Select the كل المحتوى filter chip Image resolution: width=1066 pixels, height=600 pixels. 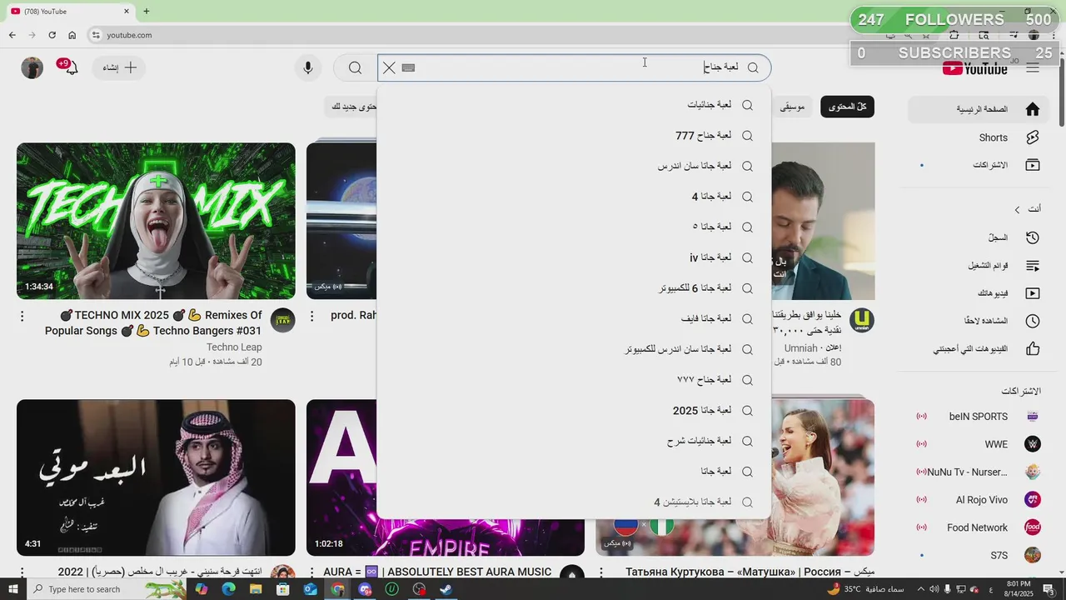[x=847, y=107]
